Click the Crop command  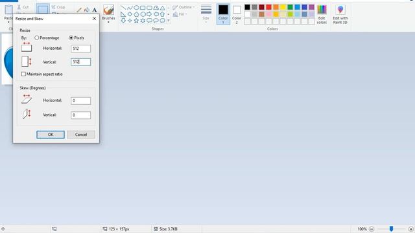pyautogui.click(x=58, y=7)
